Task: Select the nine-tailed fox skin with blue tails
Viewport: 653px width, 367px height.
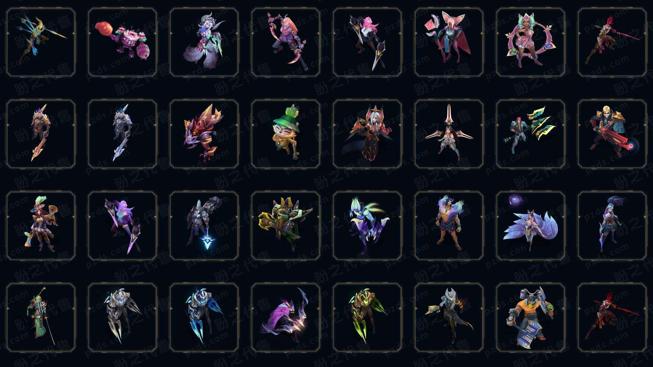Action: (531, 226)
